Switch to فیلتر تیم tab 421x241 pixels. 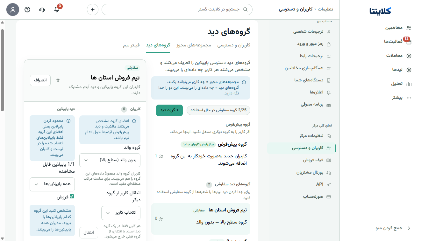(132, 45)
